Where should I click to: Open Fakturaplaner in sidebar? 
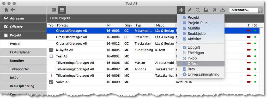[x=23, y=52]
